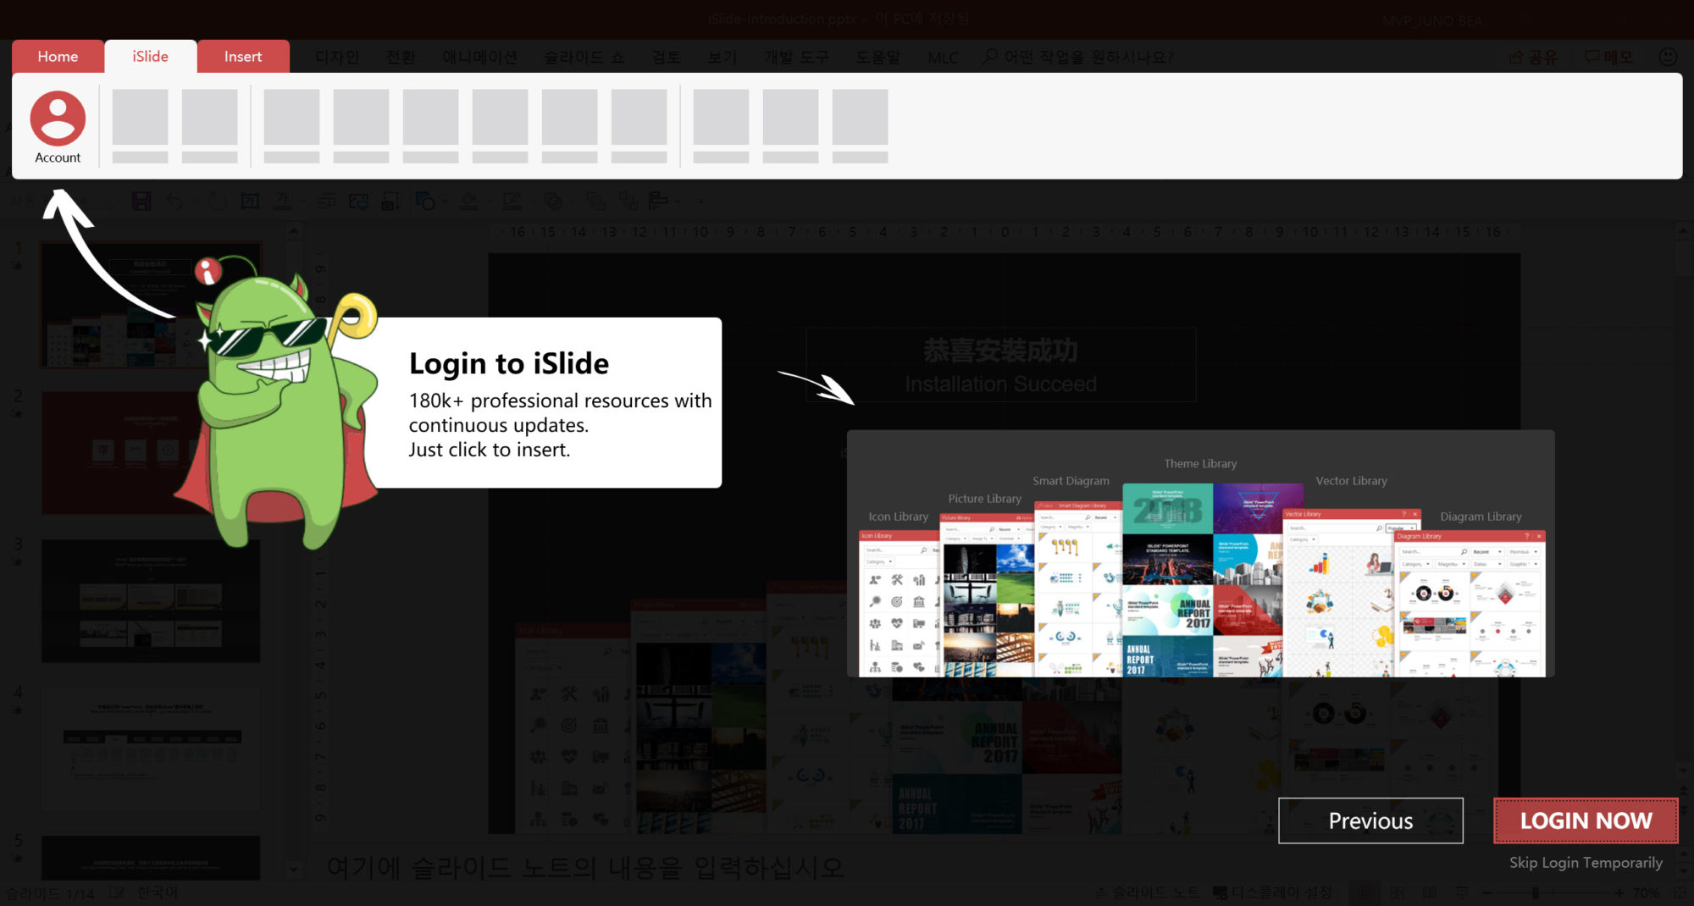Open the 디자인 ribbon tab
This screenshot has width=1694, height=906.
pos(337,57)
